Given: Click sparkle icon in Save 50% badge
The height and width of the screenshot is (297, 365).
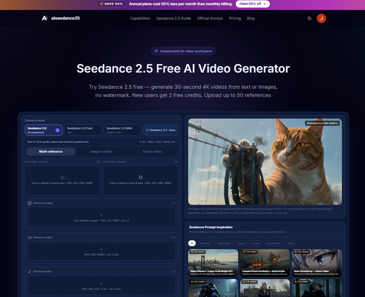Looking at the screenshot, I should (x=101, y=4).
